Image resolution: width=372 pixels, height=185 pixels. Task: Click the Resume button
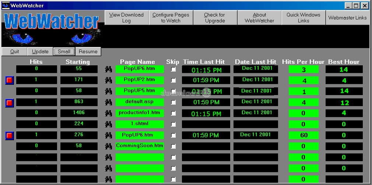pyautogui.click(x=88, y=52)
